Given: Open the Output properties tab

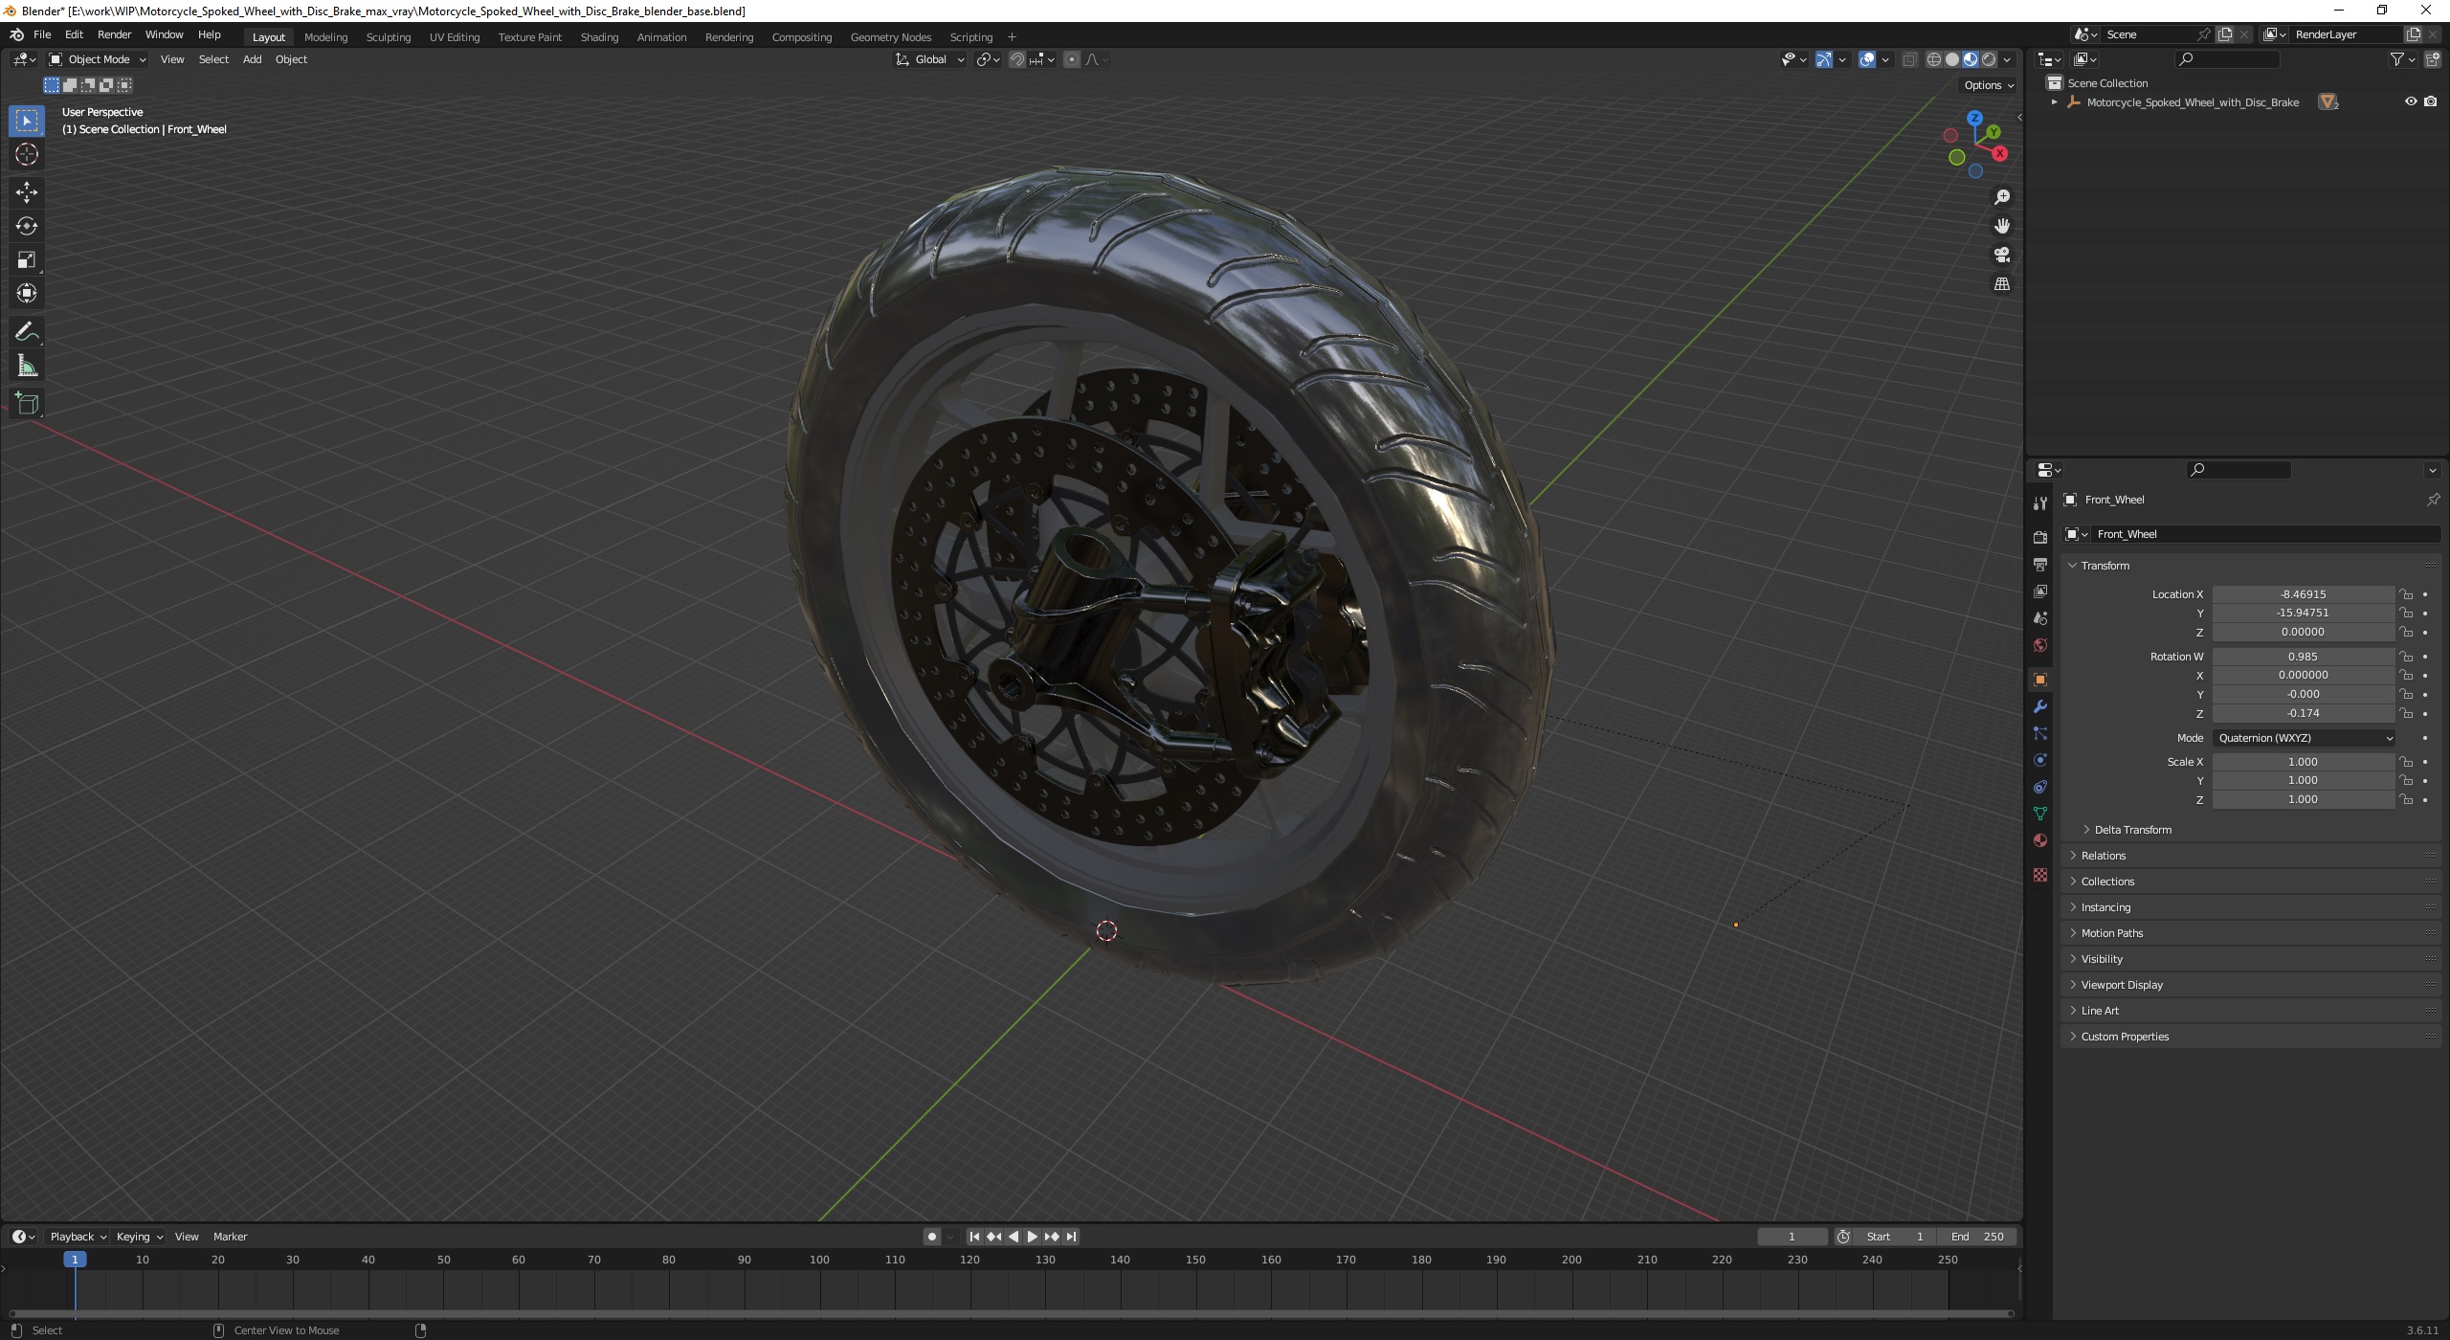Looking at the screenshot, I should (2040, 565).
